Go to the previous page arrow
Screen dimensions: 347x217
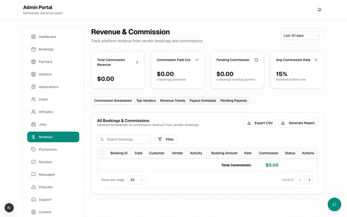point(300,180)
